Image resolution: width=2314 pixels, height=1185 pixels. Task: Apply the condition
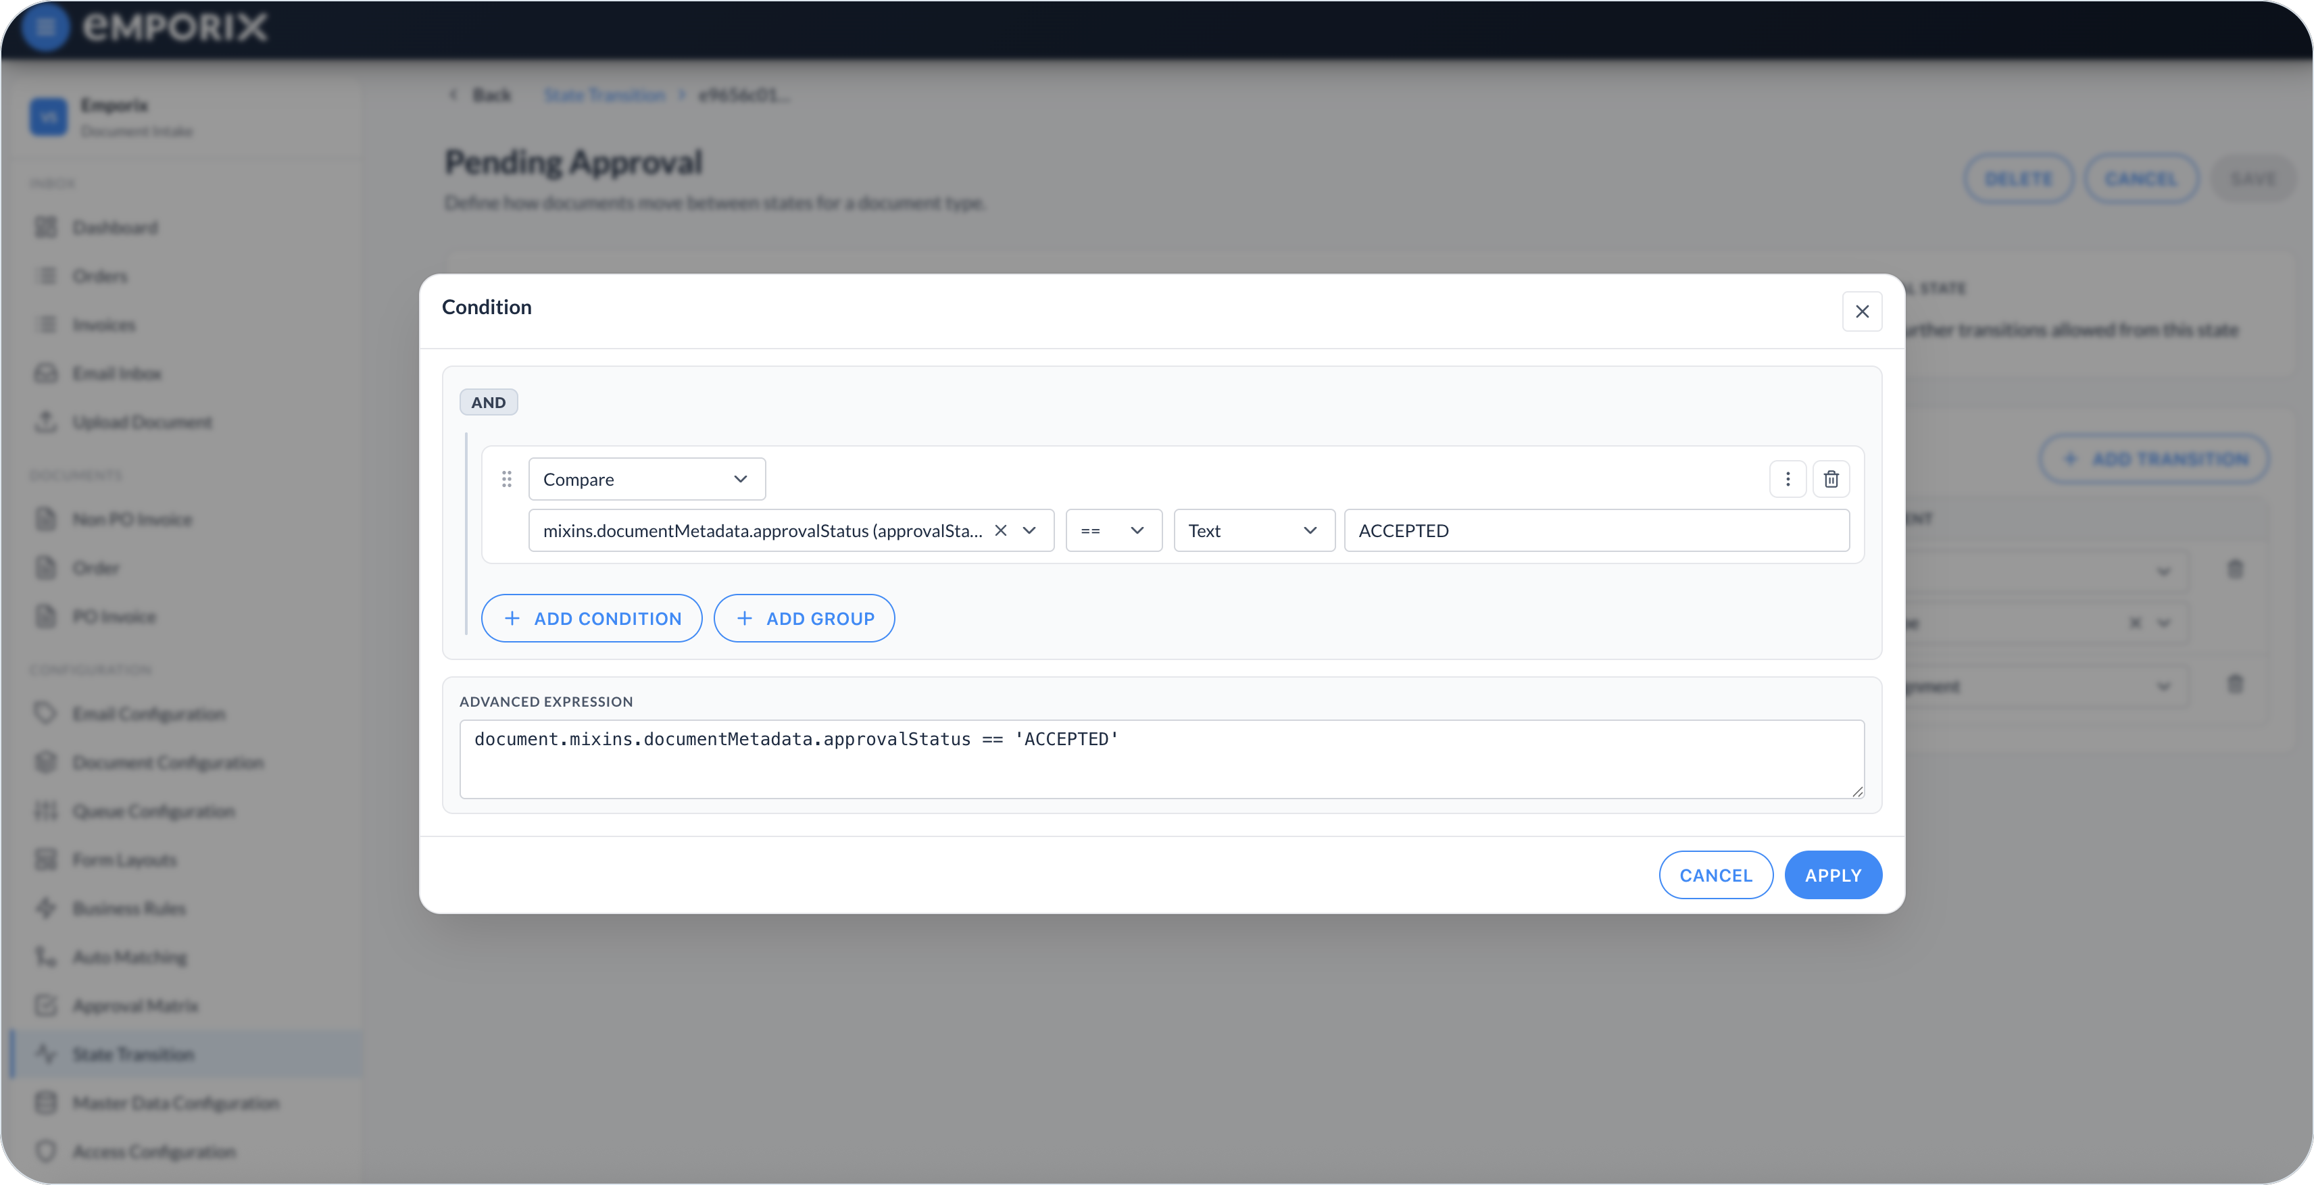point(1833,876)
